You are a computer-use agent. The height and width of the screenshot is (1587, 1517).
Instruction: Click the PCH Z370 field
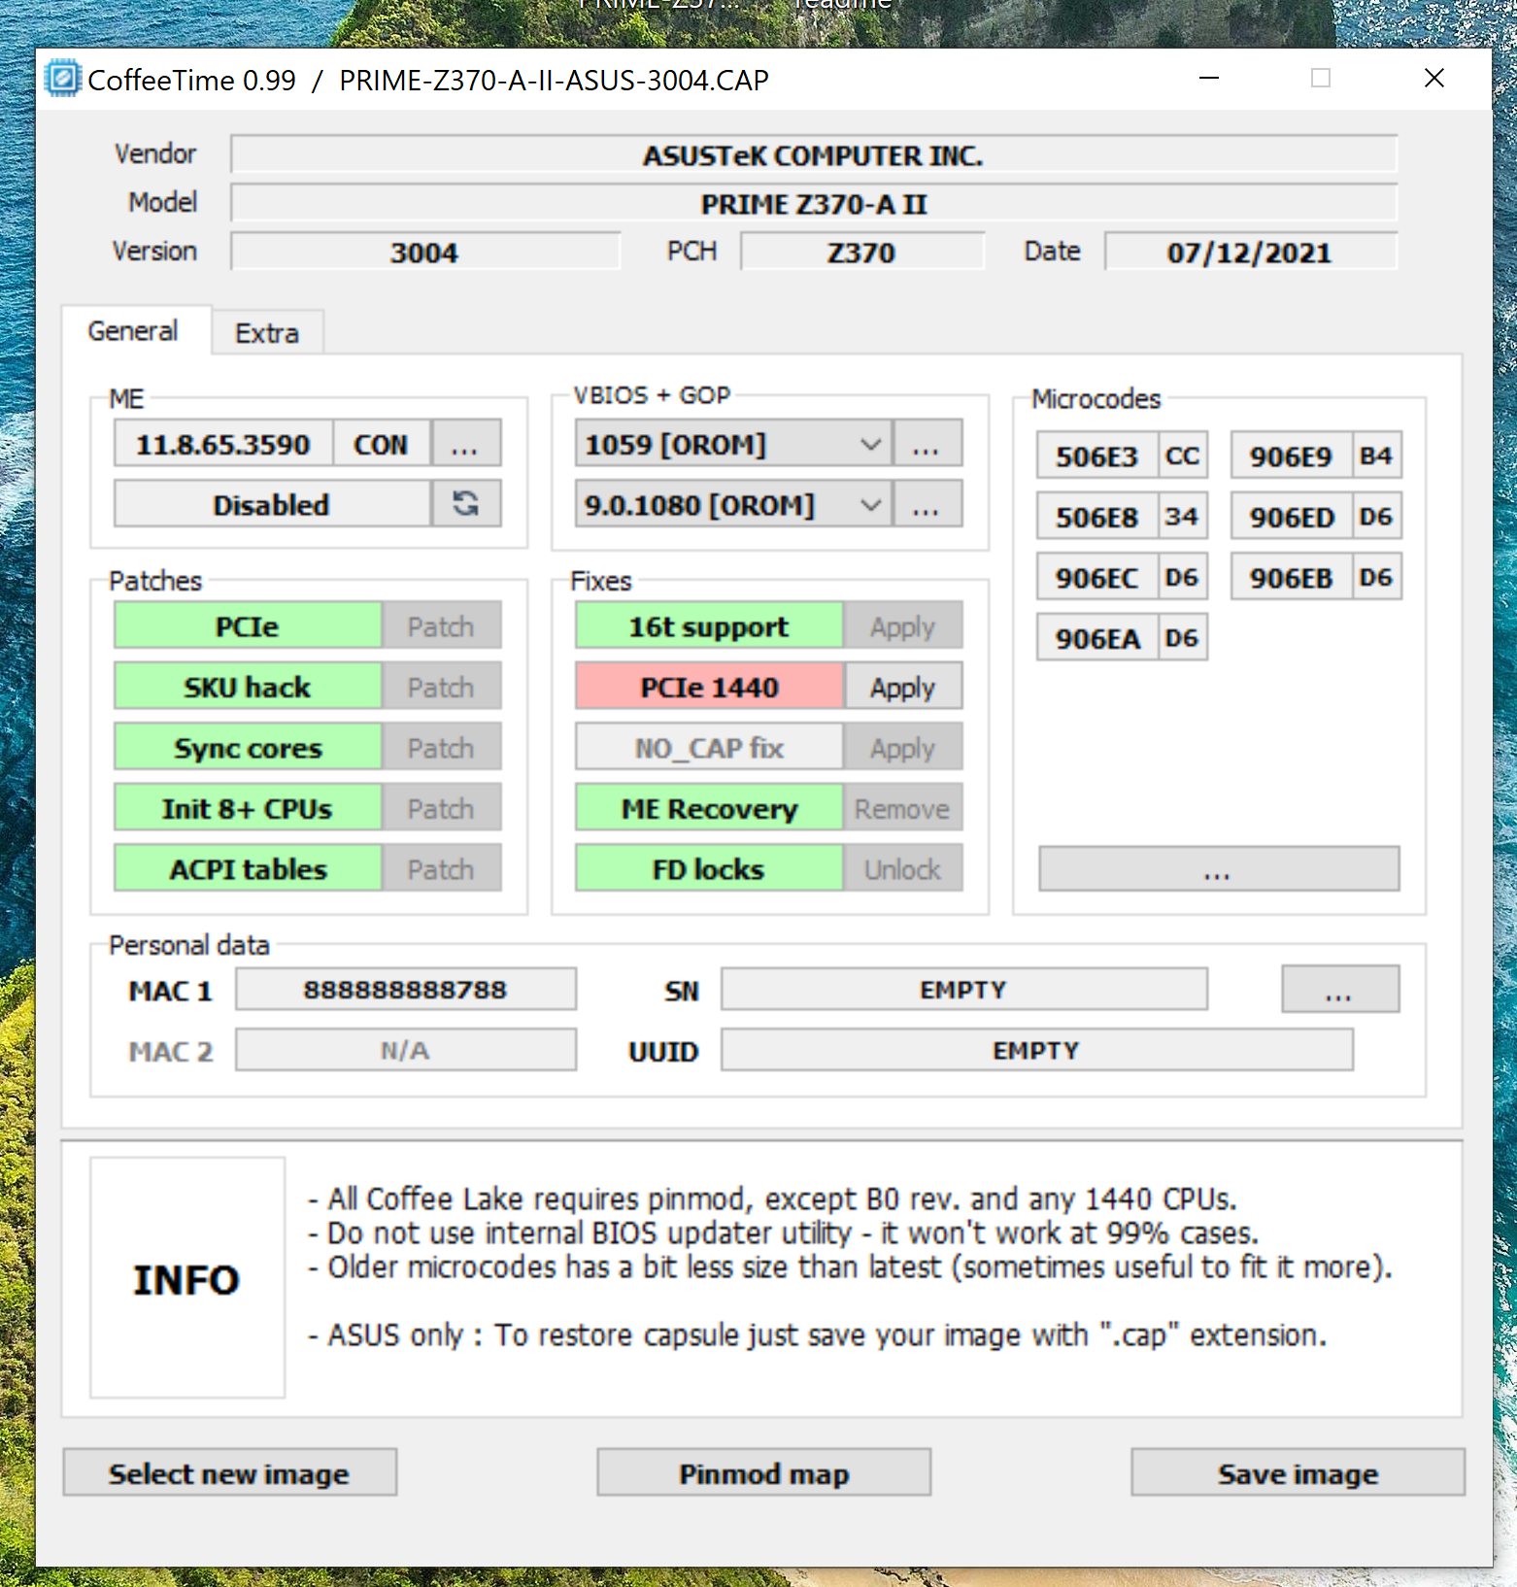point(862,252)
